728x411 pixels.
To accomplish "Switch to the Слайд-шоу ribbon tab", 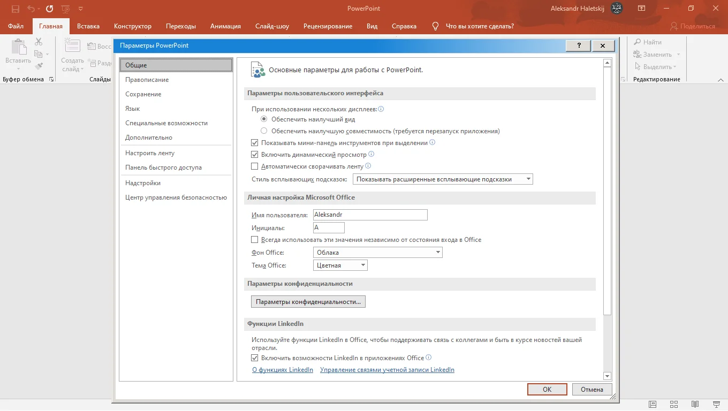I will pos(272,26).
